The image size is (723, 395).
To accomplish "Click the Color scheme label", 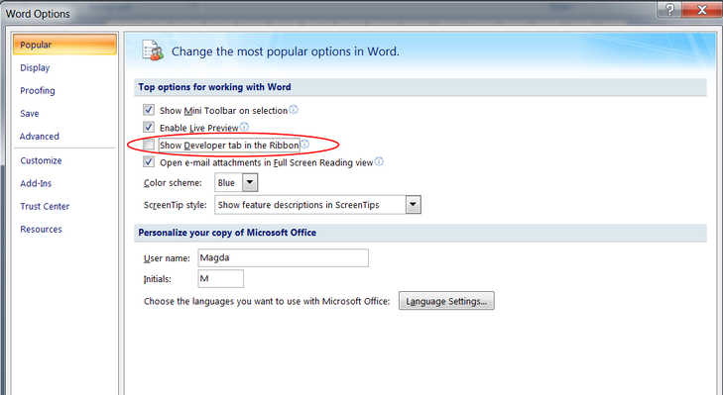I will 173,183.
